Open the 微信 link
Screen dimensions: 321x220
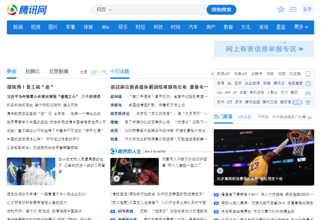(221, 83)
